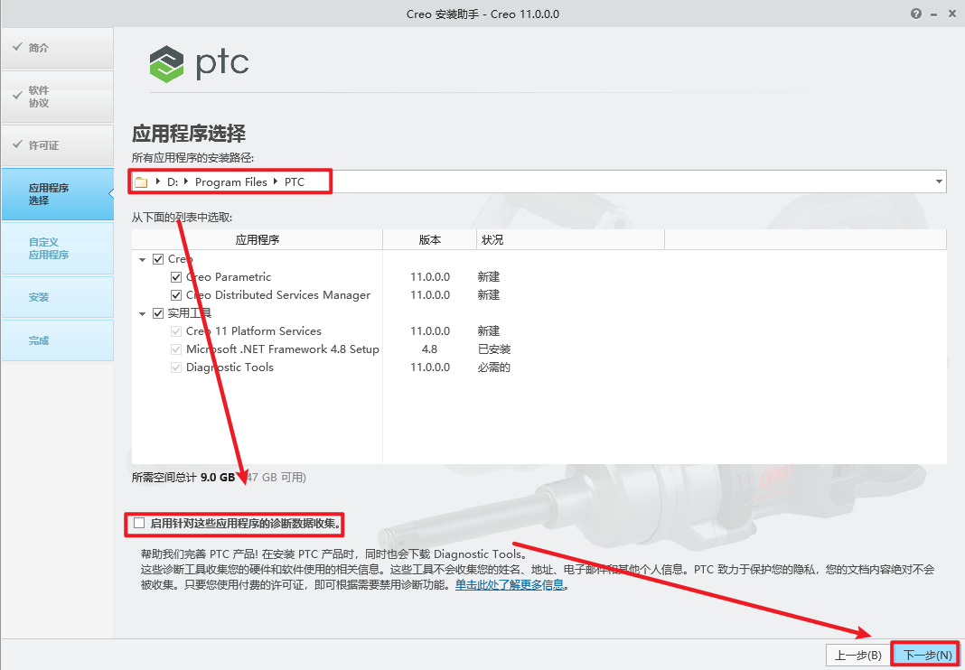Toggle the Creo Parametric checkbox
This screenshot has width=965, height=670.
tap(176, 277)
